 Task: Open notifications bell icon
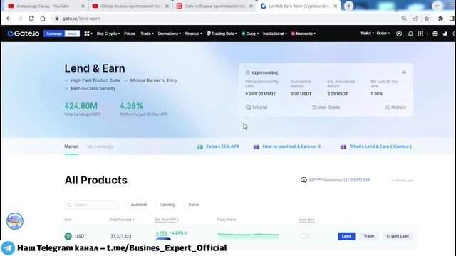coord(410,33)
